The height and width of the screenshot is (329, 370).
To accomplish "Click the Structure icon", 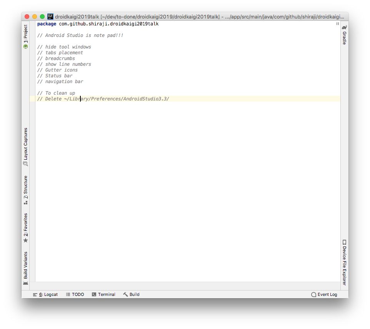I will [25, 203].
